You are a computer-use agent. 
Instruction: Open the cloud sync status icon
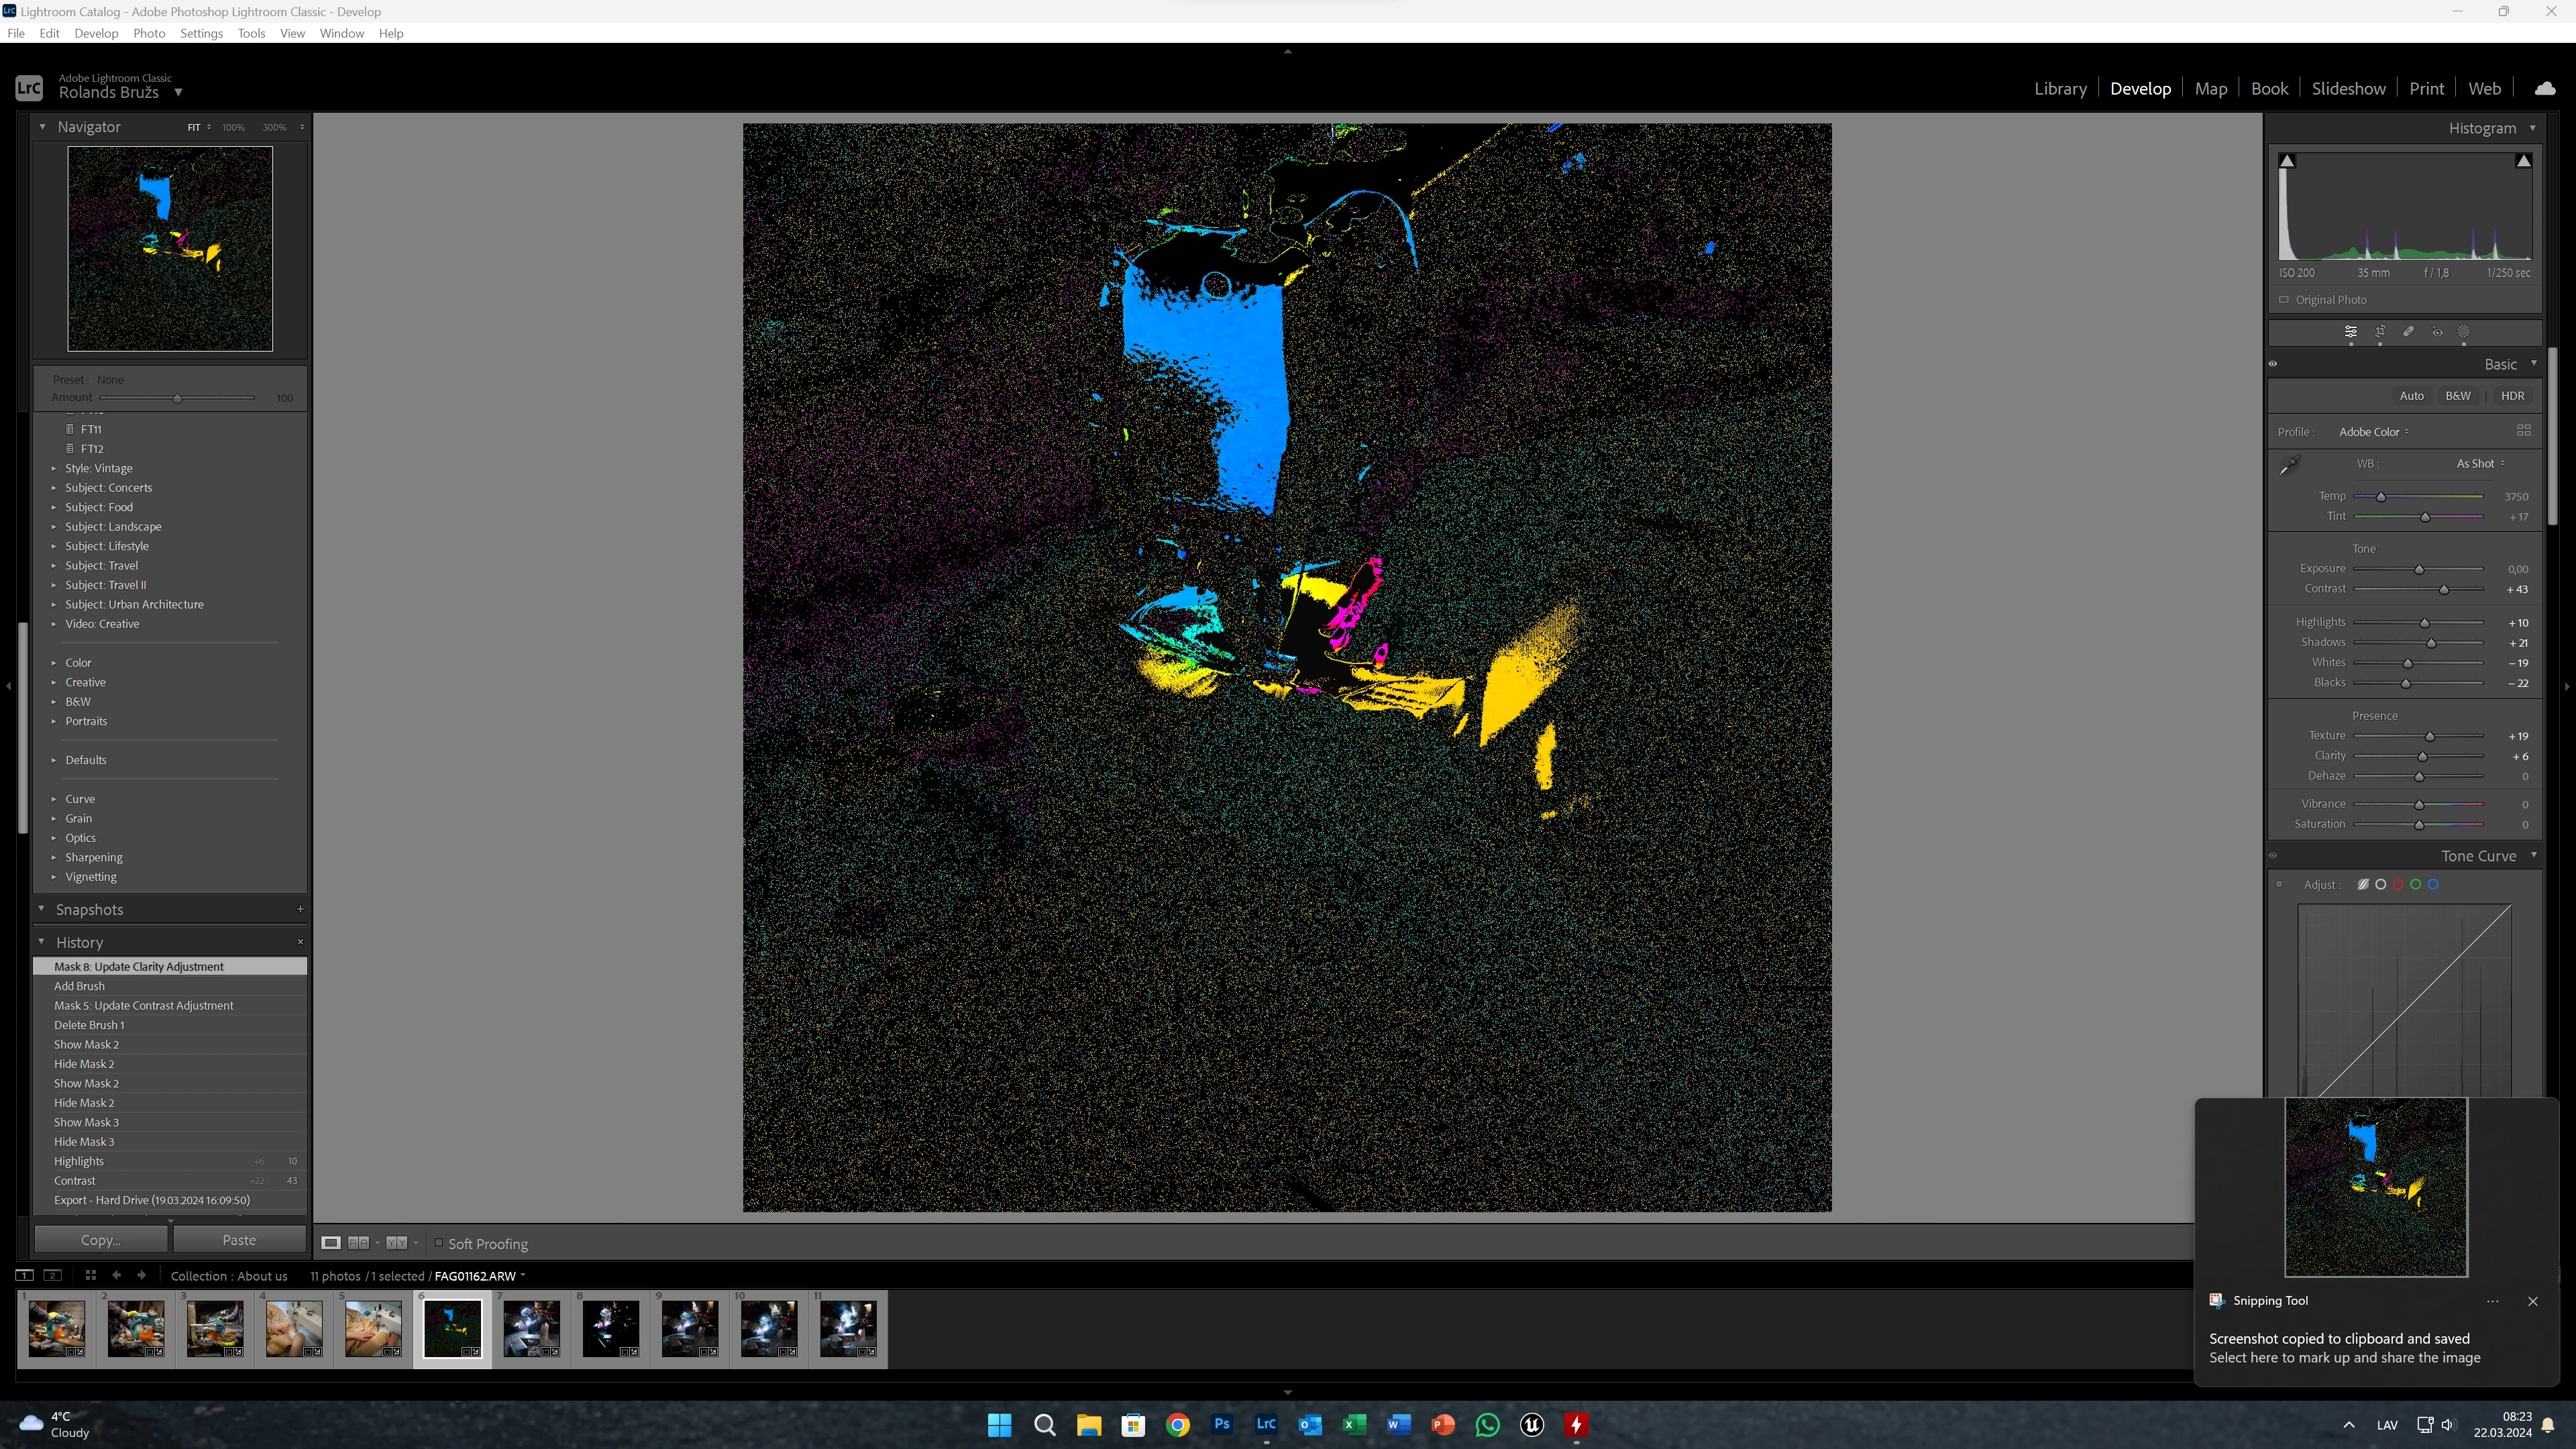click(x=2545, y=88)
